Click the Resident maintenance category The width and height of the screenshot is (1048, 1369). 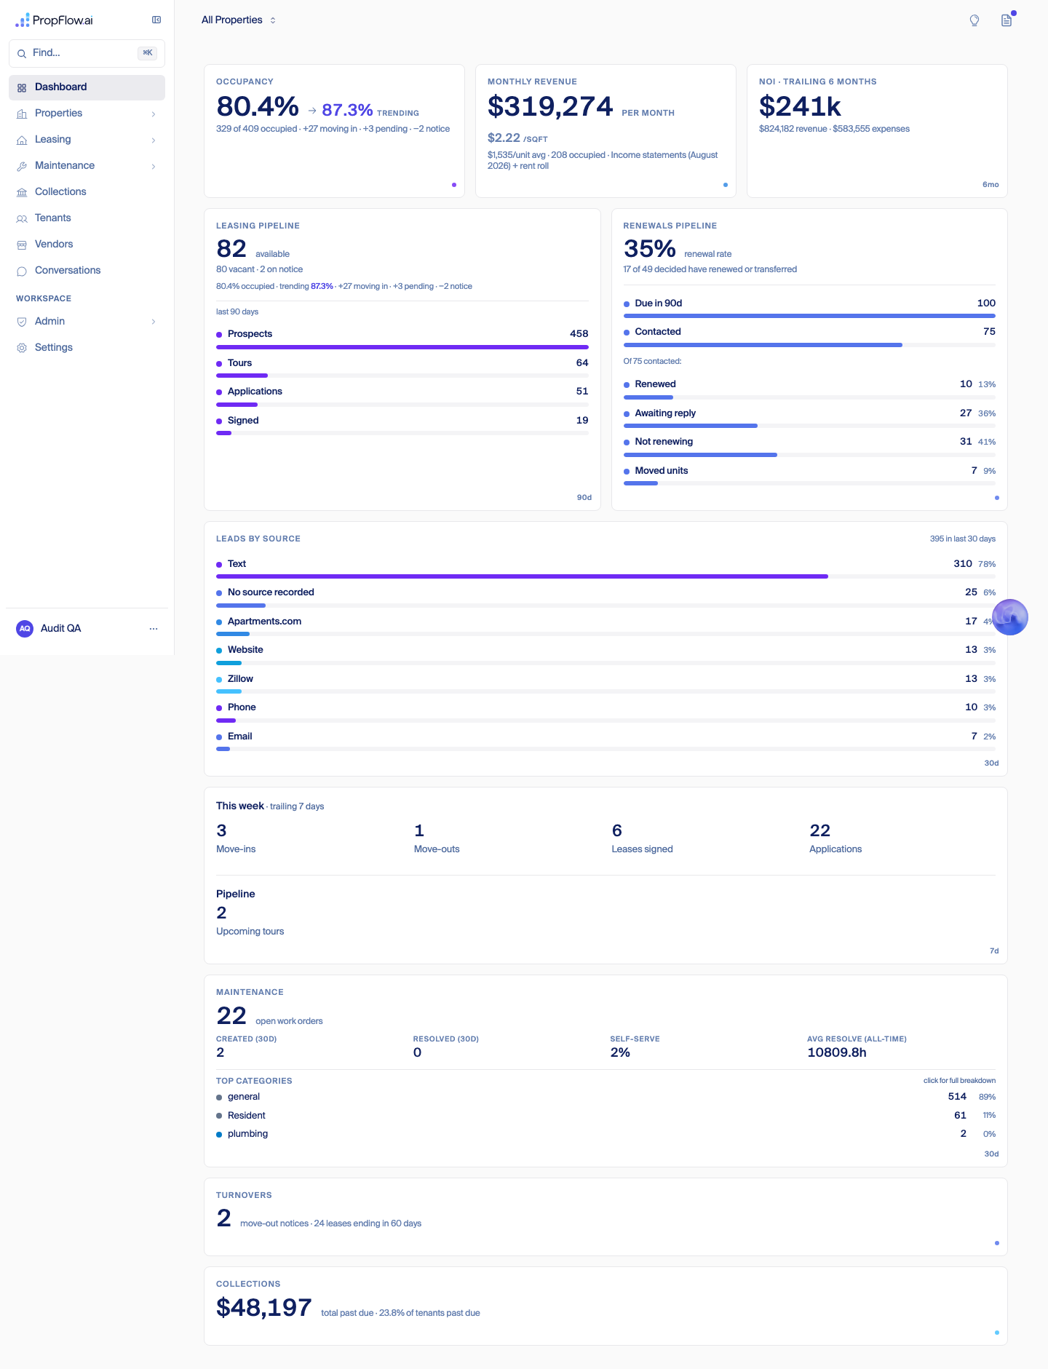pyautogui.click(x=606, y=1116)
